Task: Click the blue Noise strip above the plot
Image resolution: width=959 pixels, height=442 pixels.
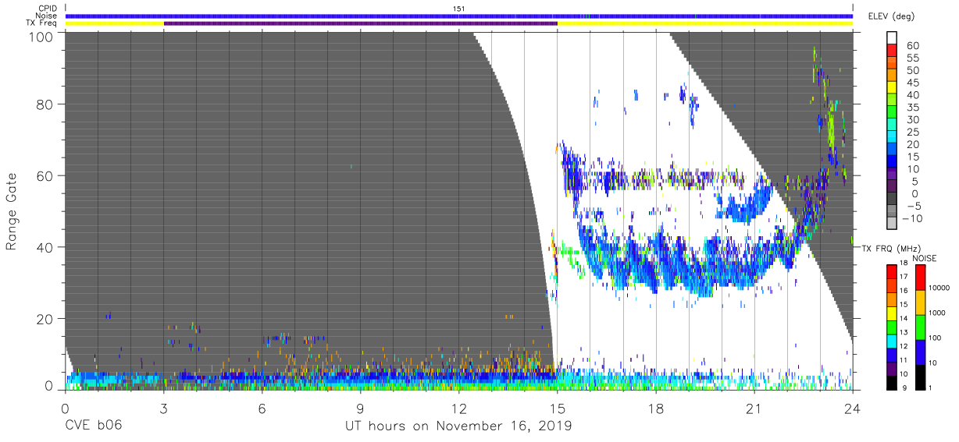Action: click(x=459, y=16)
